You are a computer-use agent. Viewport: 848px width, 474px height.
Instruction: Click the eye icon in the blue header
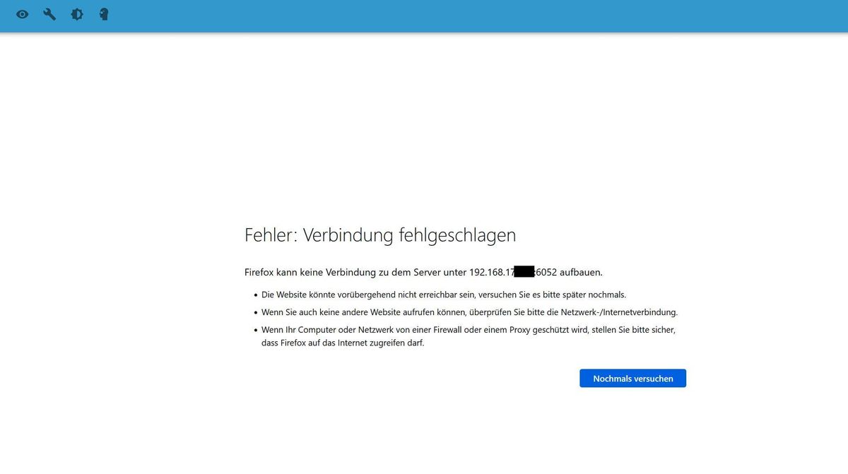point(23,14)
